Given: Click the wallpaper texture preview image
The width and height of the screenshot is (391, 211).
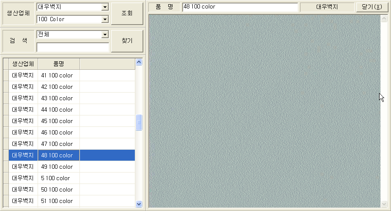Looking at the screenshot, I should (265, 111).
